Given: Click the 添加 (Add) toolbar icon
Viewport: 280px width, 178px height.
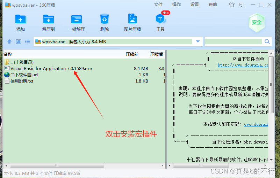Looking at the screenshot, I should (x=21, y=19).
